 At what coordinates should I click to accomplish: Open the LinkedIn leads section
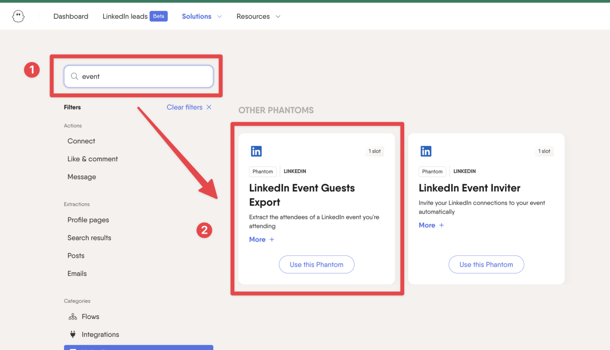(x=125, y=16)
